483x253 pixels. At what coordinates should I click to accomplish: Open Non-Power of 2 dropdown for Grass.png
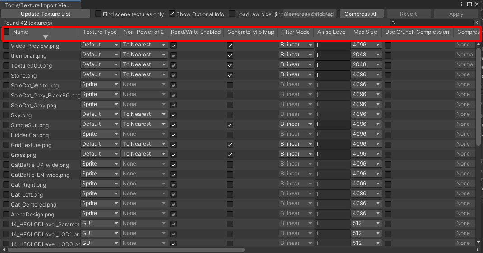(x=144, y=154)
